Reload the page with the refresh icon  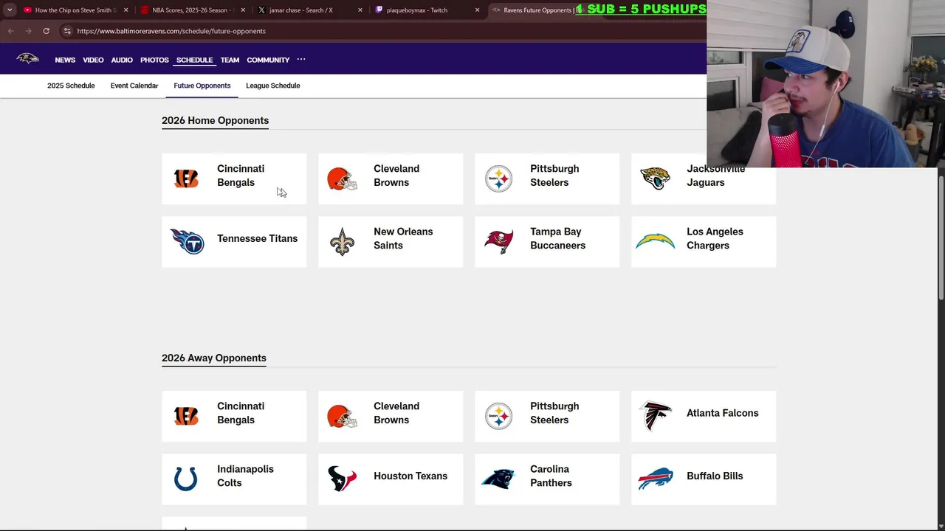tap(46, 31)
